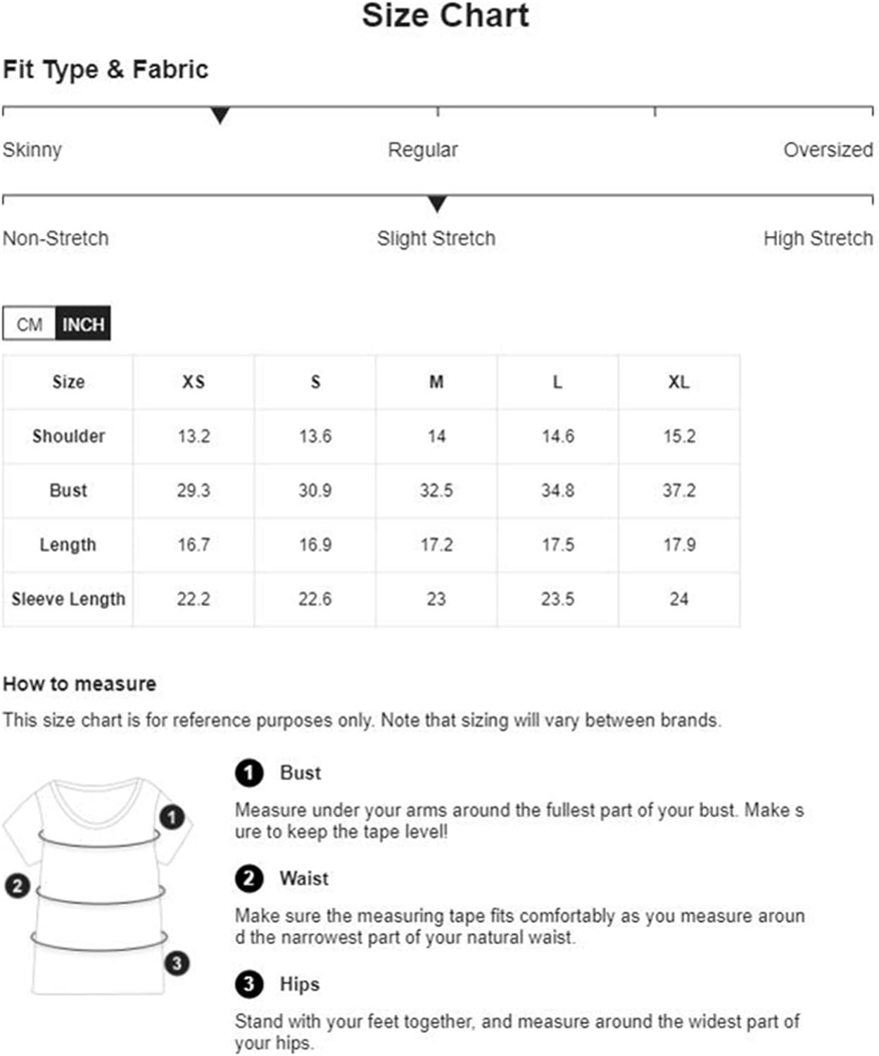Select the INCH unit toggle
This screenshot has width=879, height=1056.
[83, 325]
